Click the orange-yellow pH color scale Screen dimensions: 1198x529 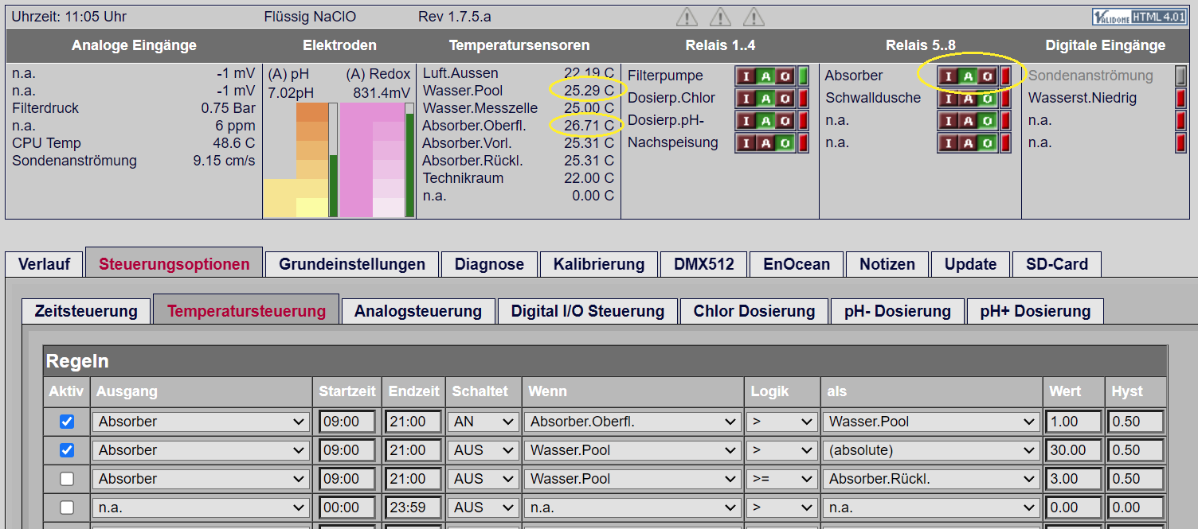point(295,160)
